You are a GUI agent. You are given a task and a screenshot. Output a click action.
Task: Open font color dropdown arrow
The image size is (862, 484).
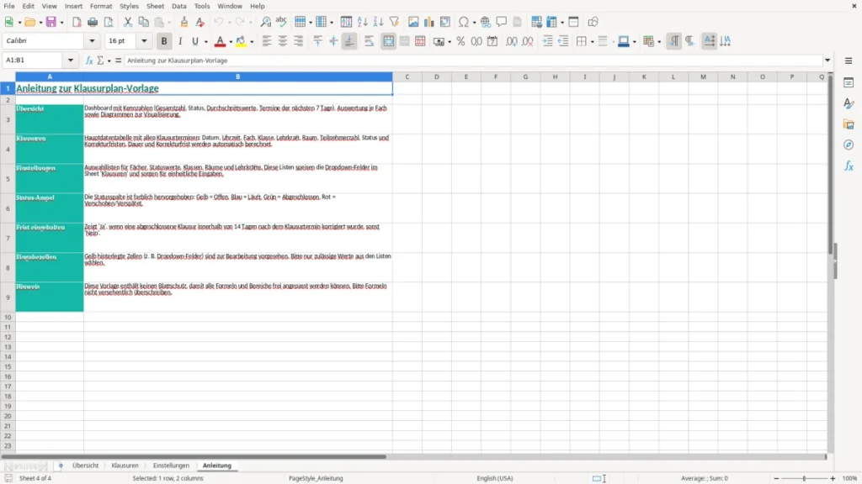click(231, 42)
